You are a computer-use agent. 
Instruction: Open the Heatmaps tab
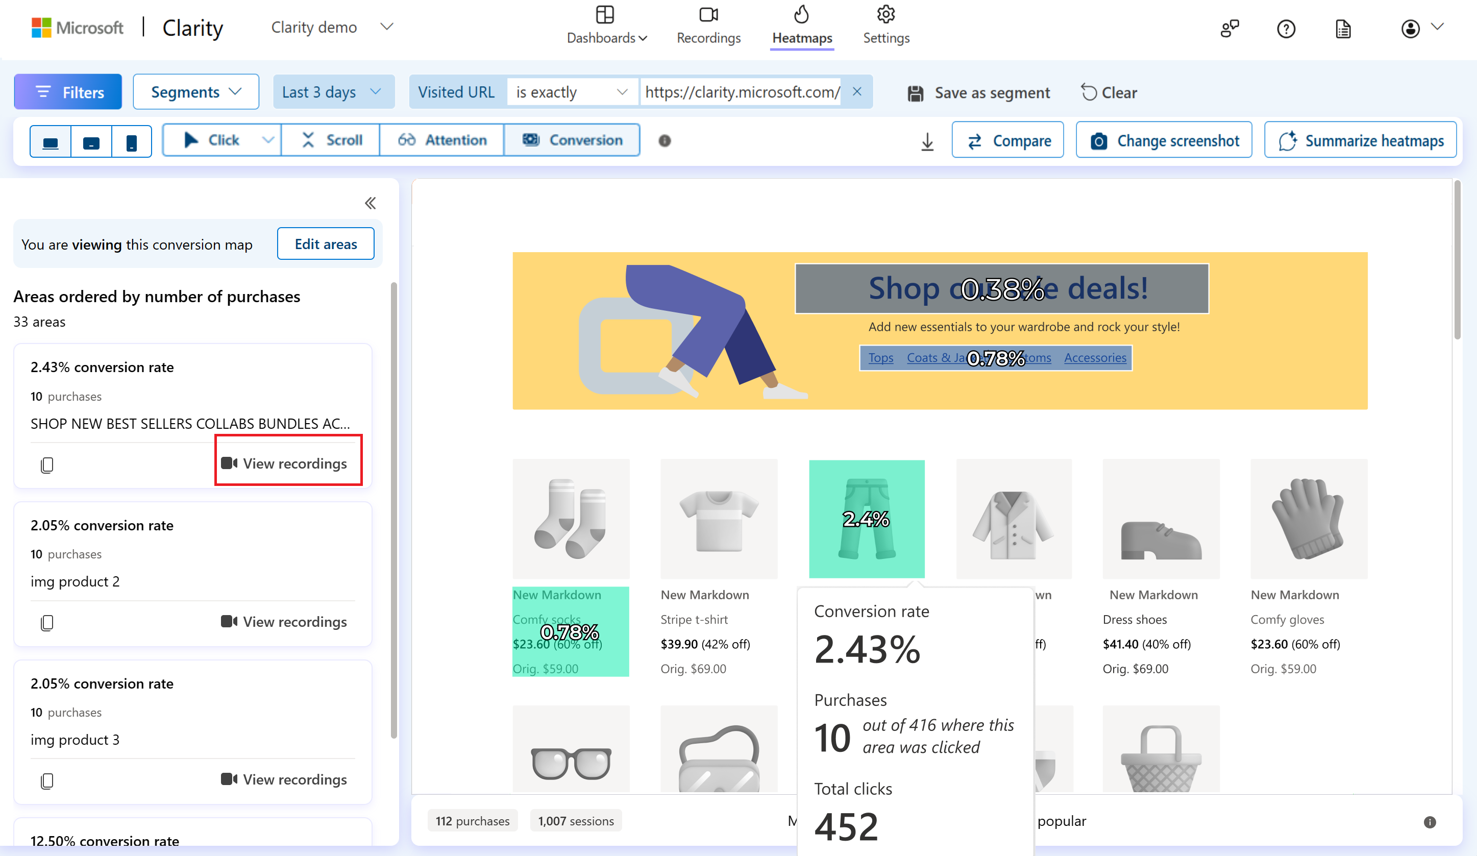click(801, 27)
